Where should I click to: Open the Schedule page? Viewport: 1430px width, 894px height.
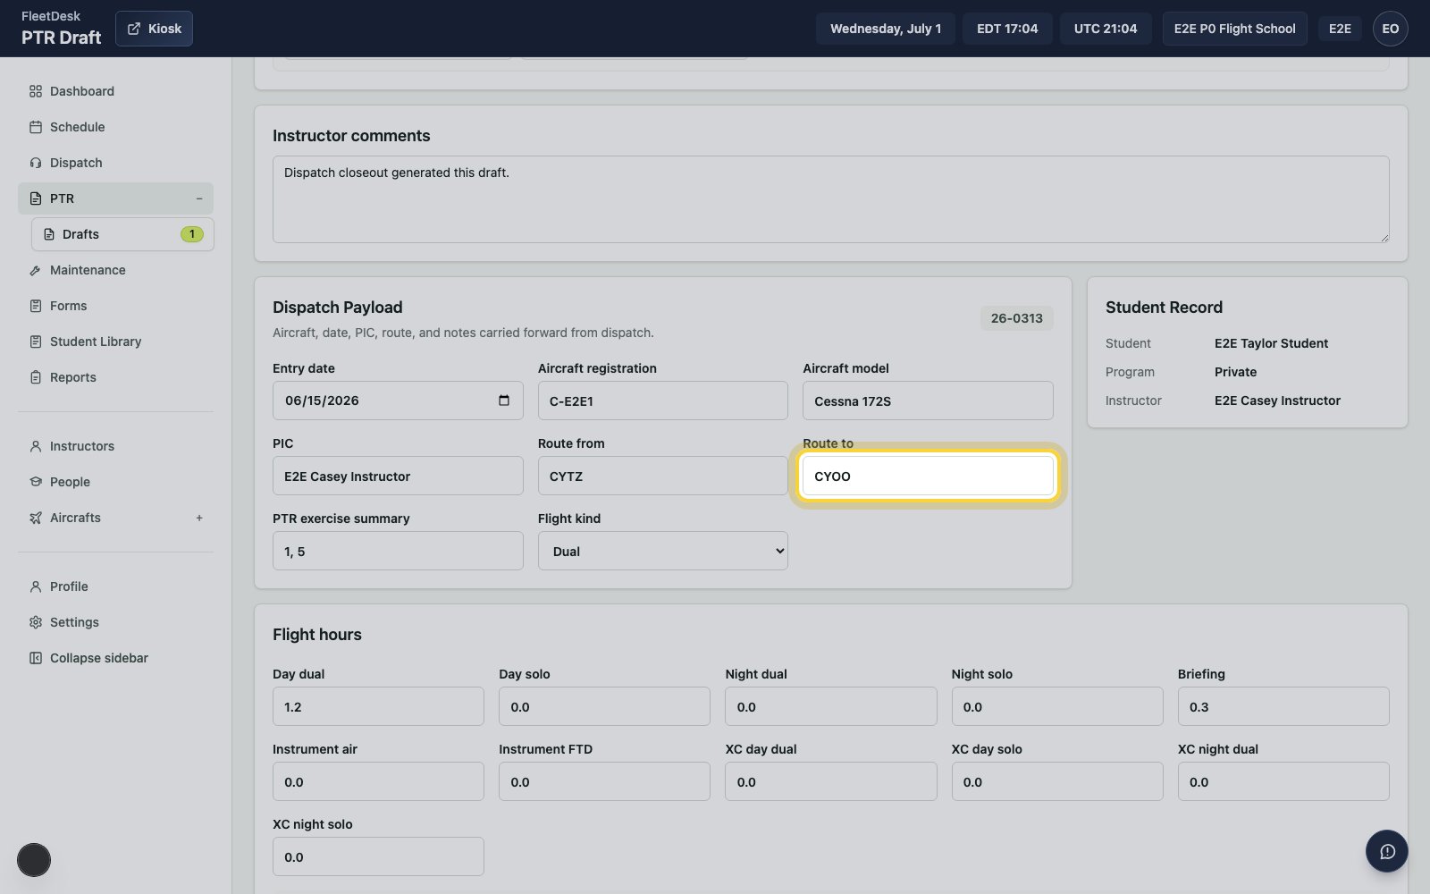tap(115, 127)
